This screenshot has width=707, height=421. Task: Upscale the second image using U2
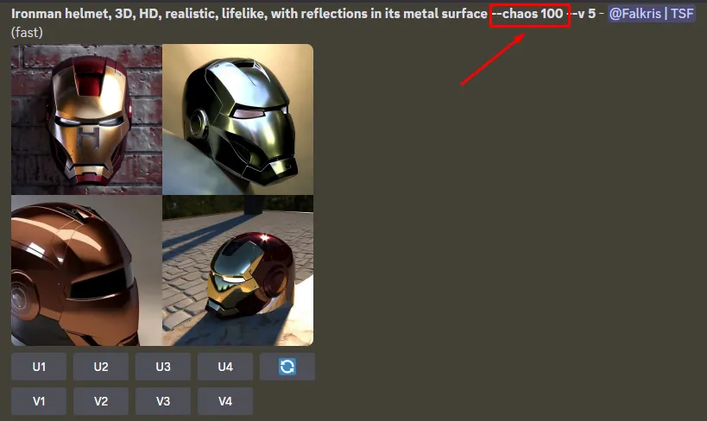(101, 367)
